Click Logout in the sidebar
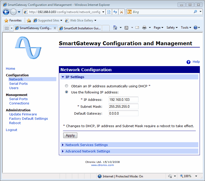Viewport: 205px width, 181px height. pyautogui.click(x=12, y=130)
